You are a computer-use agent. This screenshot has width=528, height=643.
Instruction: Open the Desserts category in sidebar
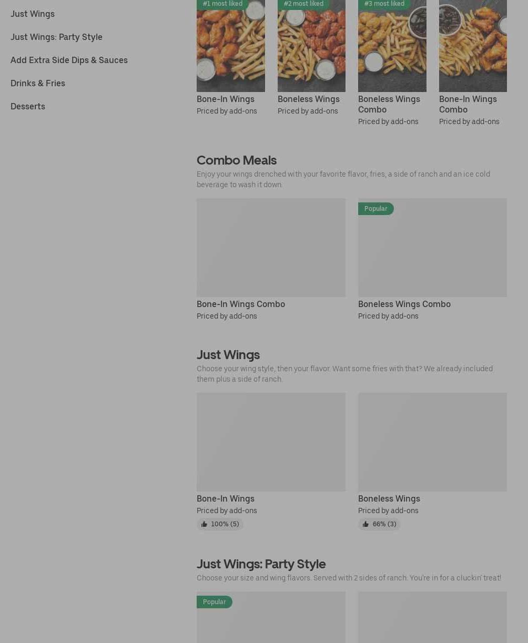coord(28,106)
